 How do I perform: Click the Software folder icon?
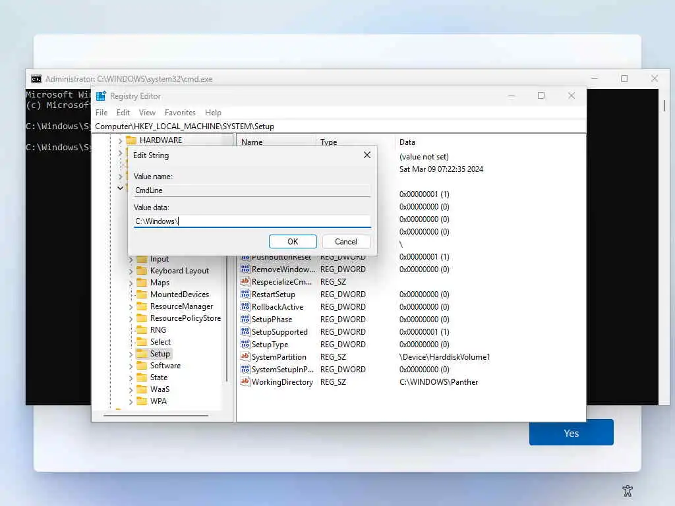[x=142, y=365]
